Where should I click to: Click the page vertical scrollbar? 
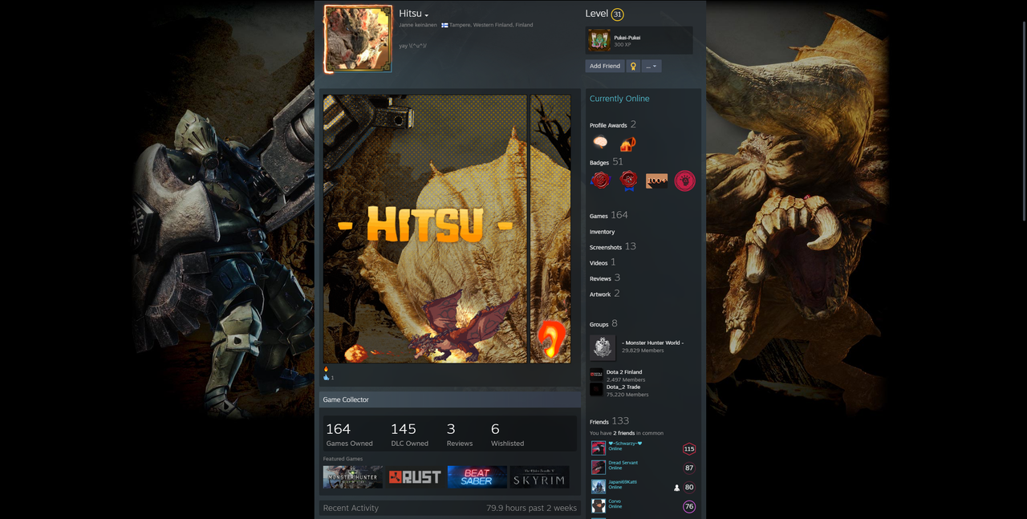pos(1023,120)
